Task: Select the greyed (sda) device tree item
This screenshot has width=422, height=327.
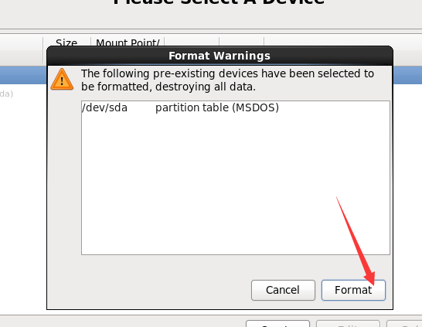Action: point(6,94)
